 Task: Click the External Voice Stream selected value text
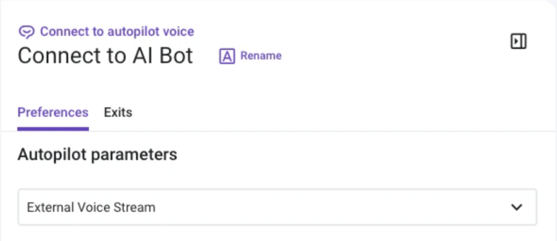click(x=91, y=207)
